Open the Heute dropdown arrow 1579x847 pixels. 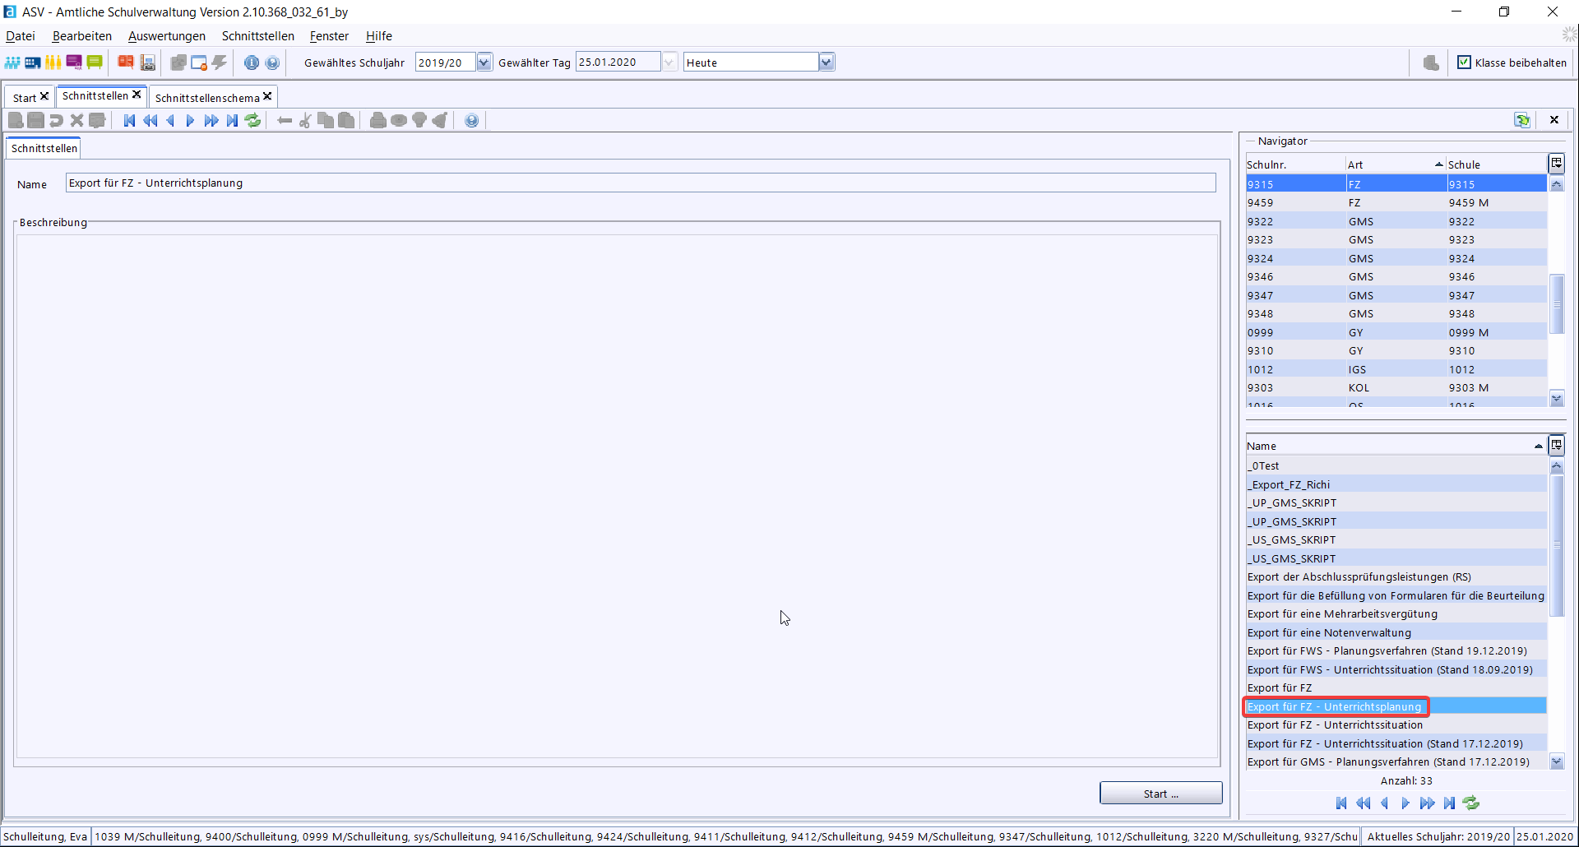point(827,62)
